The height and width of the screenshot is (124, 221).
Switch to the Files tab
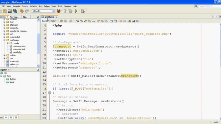coord(25,17)
